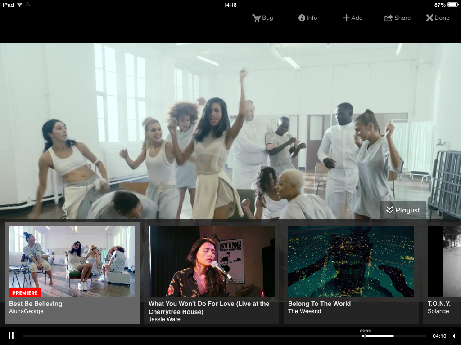Tap the clock reading 14:18
Viewport: 461px width, 345px height.
click(x=230, y=4)
